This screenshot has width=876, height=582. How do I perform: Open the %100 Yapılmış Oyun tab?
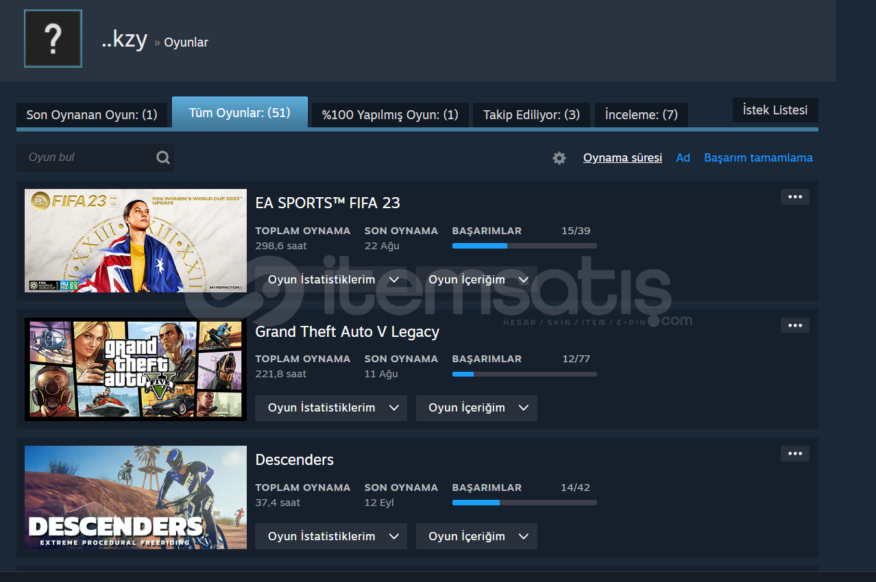tap(390, 115)
